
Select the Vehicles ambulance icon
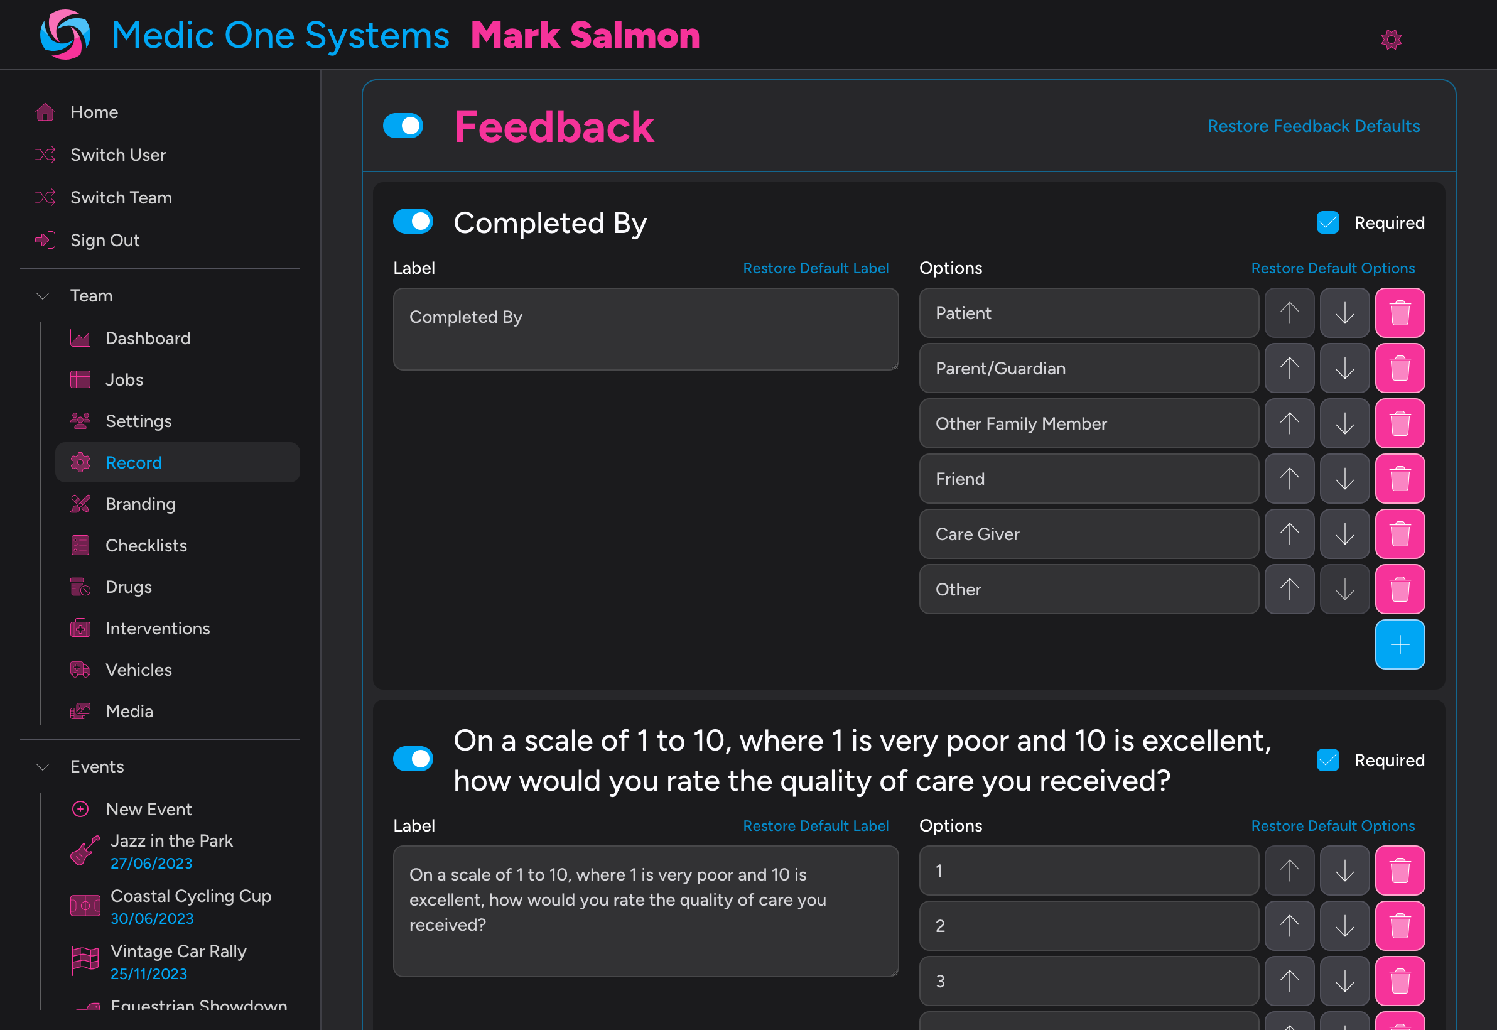[x=80, y=669]
